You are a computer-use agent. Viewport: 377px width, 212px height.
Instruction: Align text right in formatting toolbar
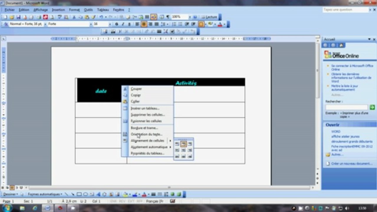click(150, 24)
